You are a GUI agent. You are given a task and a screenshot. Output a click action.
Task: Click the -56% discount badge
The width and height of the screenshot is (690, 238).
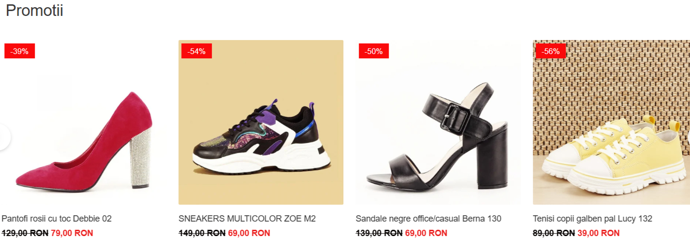551,51
